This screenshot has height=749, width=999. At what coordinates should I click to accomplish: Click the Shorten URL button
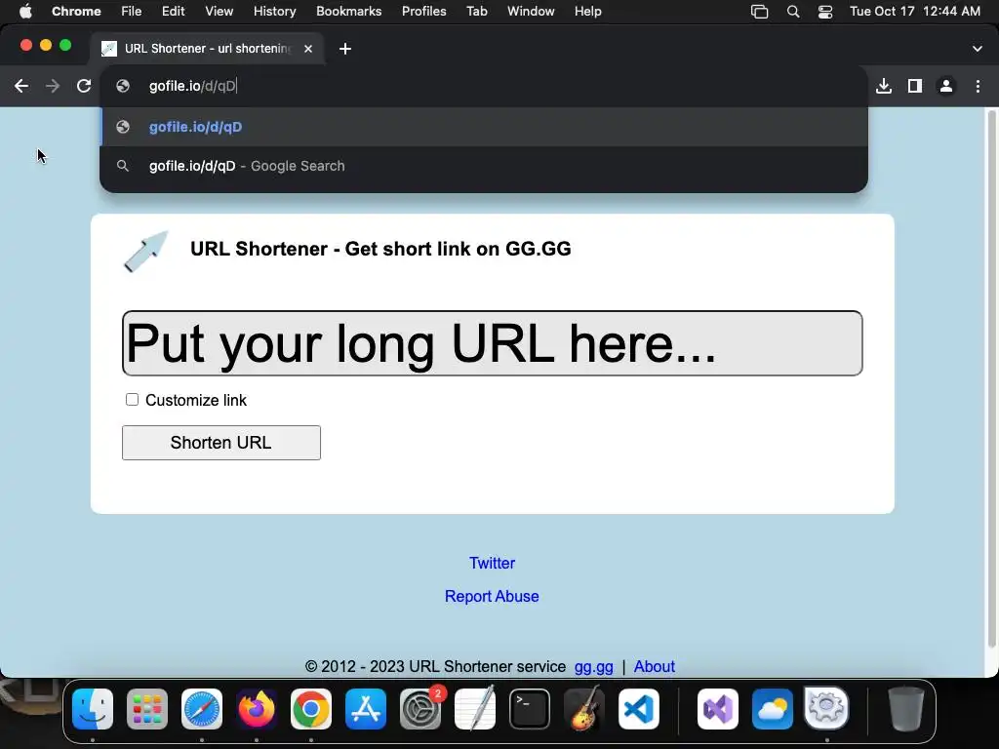coord(221,443)
